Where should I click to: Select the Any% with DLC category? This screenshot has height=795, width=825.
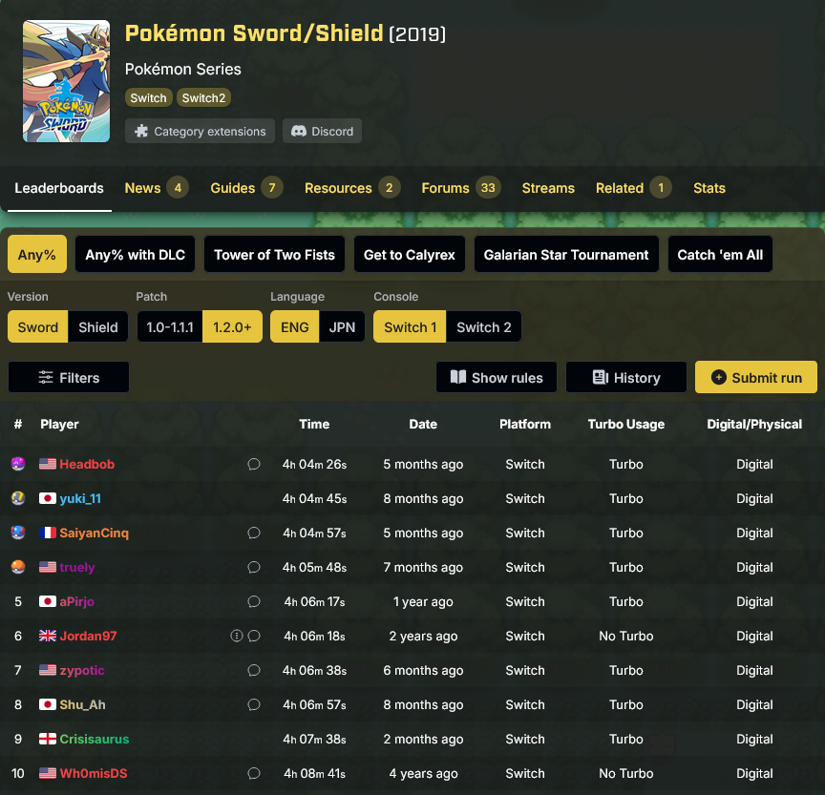tap(136, 254)
